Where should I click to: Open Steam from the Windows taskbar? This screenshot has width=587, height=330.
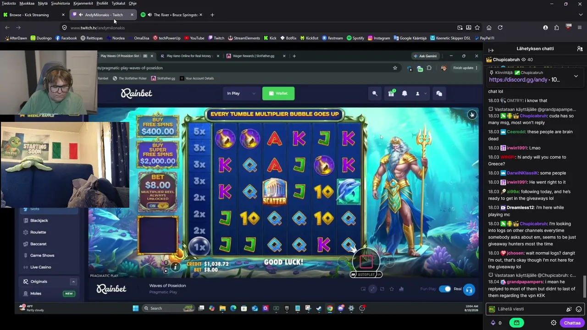(x=319, y=308)
